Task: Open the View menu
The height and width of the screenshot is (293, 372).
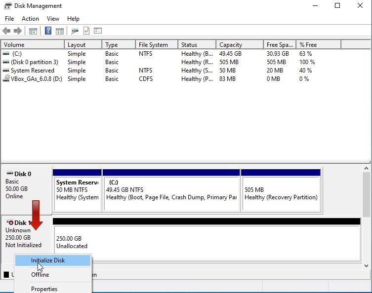Action: coord(53,19)
